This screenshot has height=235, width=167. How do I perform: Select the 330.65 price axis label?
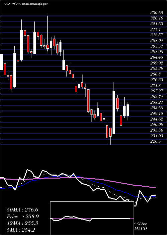tap(156, 13)
